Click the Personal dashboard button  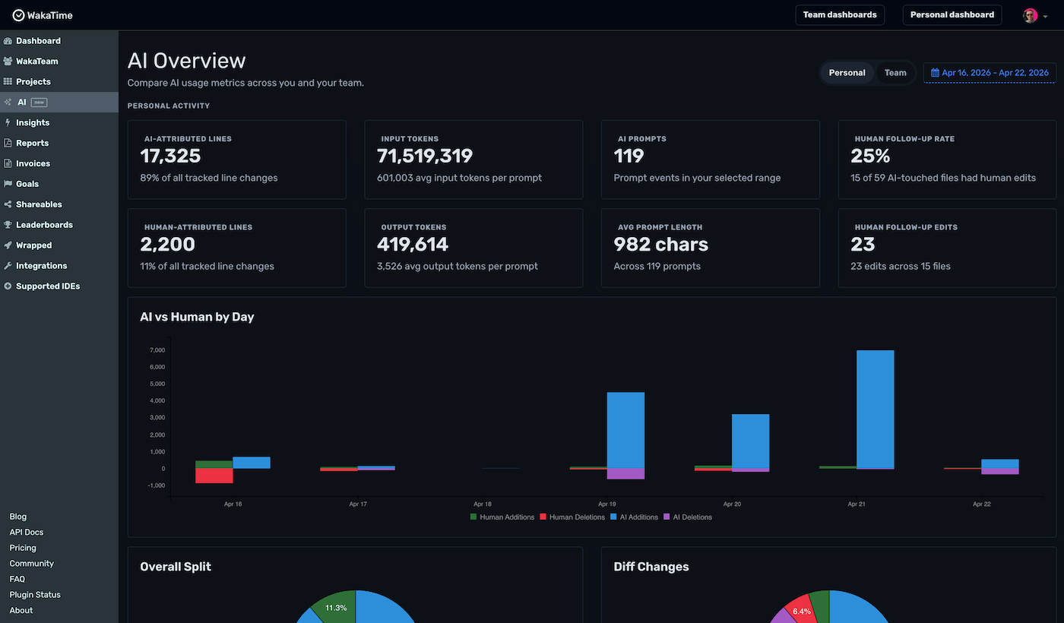point(952,15)
